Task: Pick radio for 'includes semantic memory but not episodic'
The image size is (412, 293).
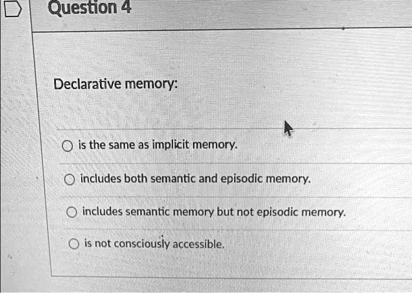Action: point(72,211)
